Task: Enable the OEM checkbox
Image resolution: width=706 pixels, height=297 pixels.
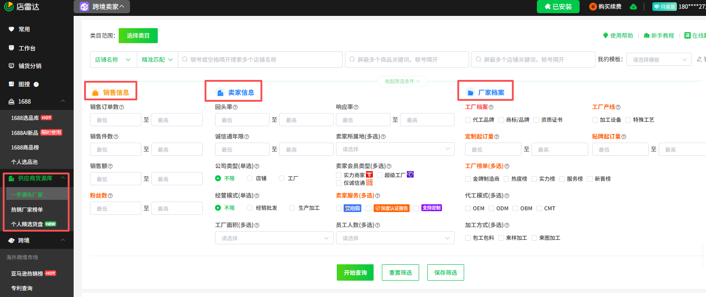Action: tap(468, 208)
